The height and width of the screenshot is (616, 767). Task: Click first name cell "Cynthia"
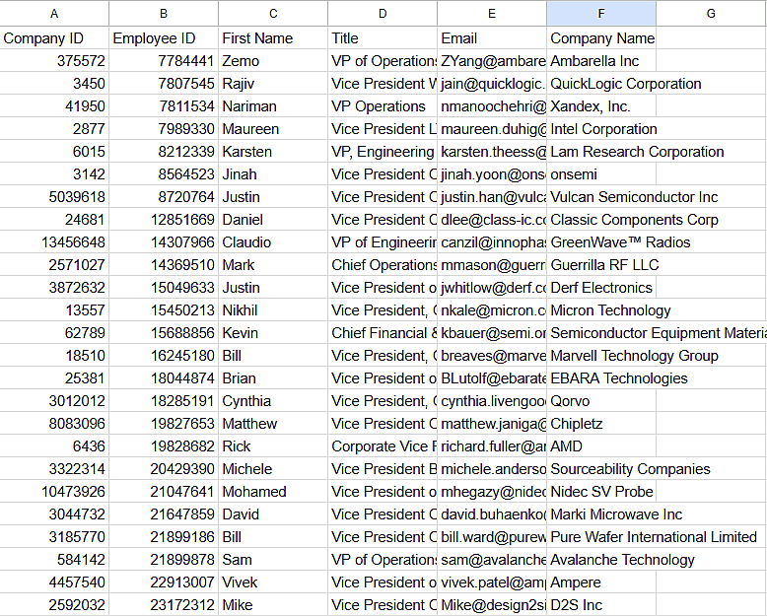coord(273,401)
